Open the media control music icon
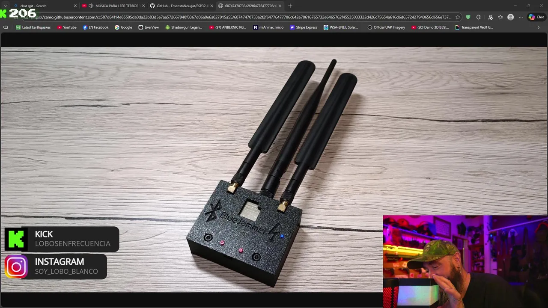This screenshot has width=548, height=308. point(490,17)
